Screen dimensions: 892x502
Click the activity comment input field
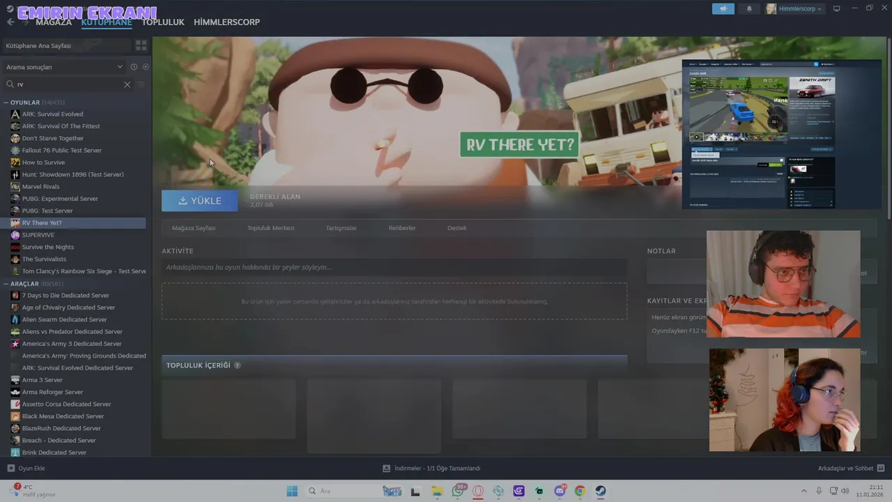[x=394, y=268]
